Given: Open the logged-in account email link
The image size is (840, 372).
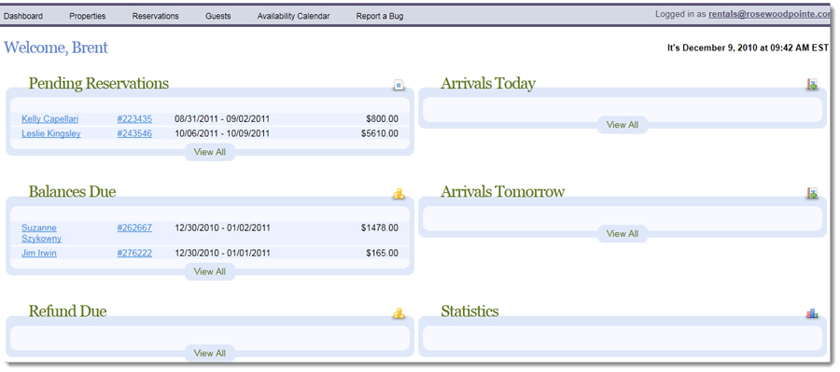Looking at the screenshot, I should pos(770,15).
